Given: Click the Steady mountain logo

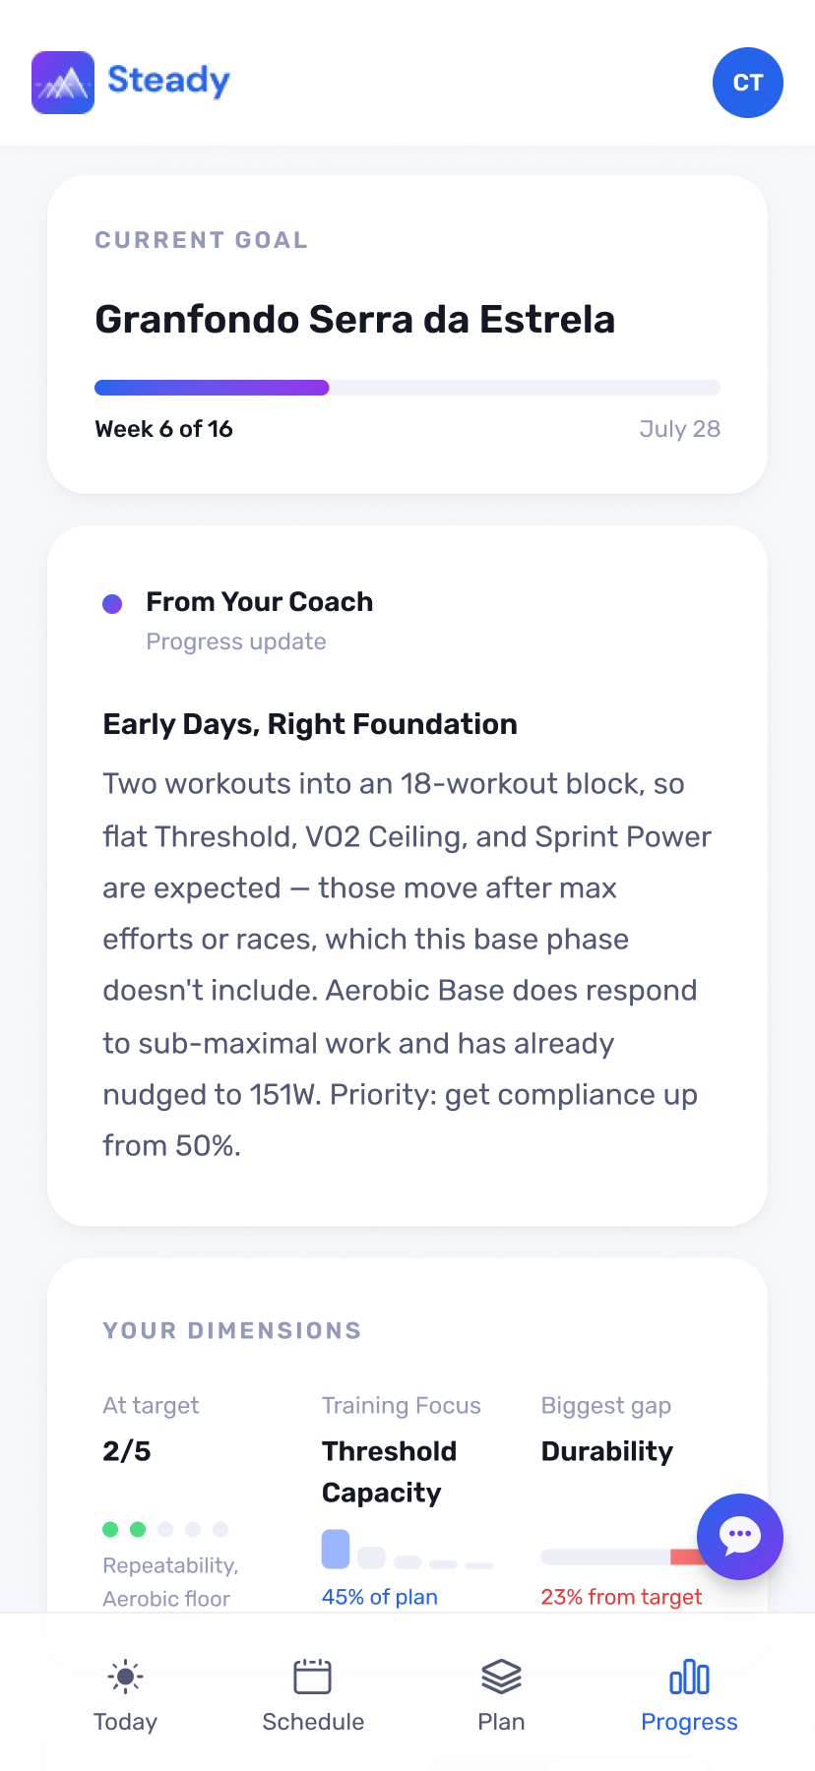Looking at the screenshot, I should [x=62, y=83].
